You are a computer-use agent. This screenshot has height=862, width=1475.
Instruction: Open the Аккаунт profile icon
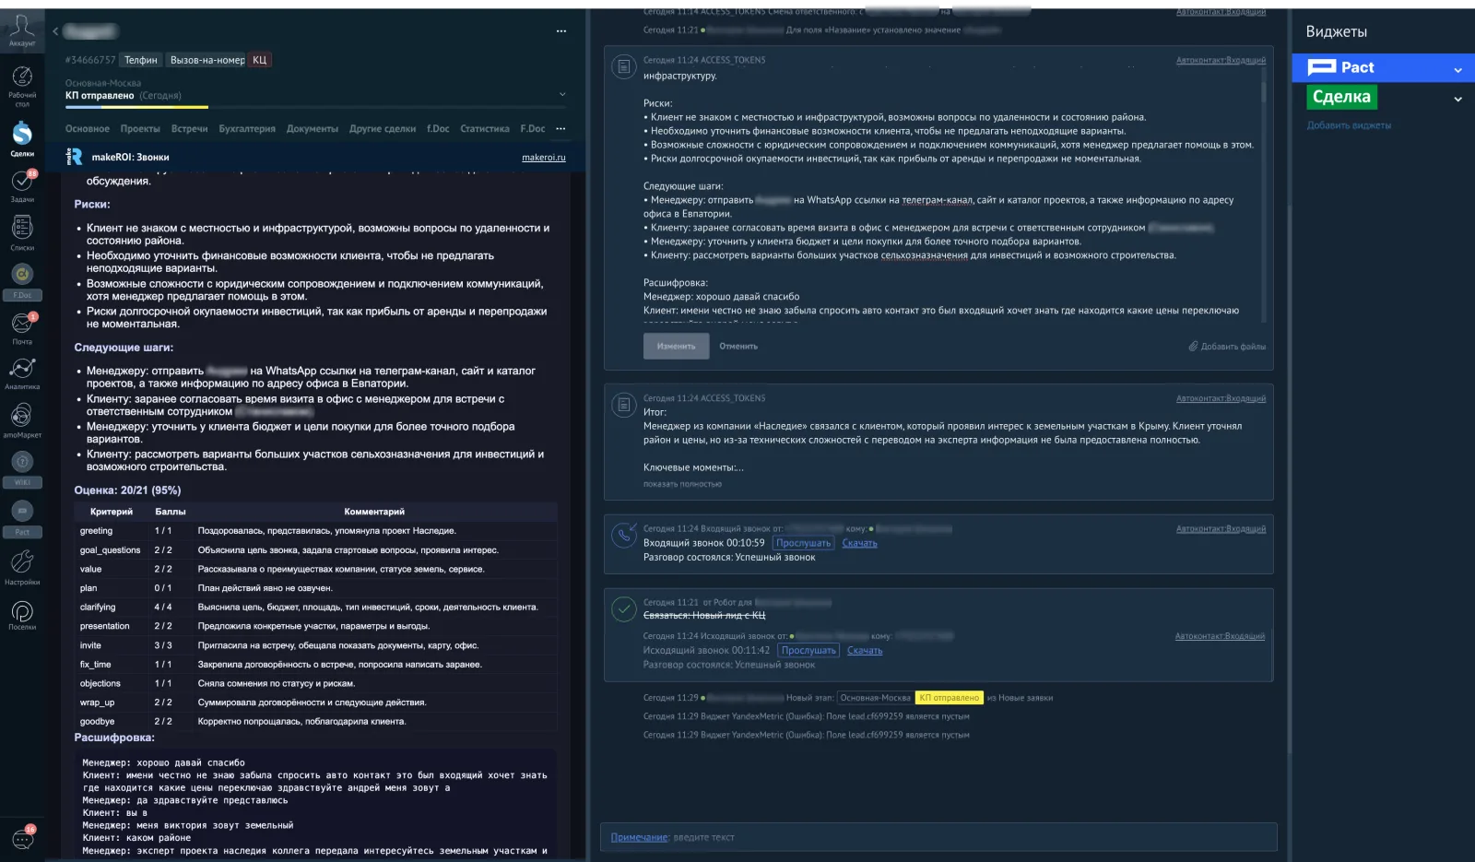point(22,30)
